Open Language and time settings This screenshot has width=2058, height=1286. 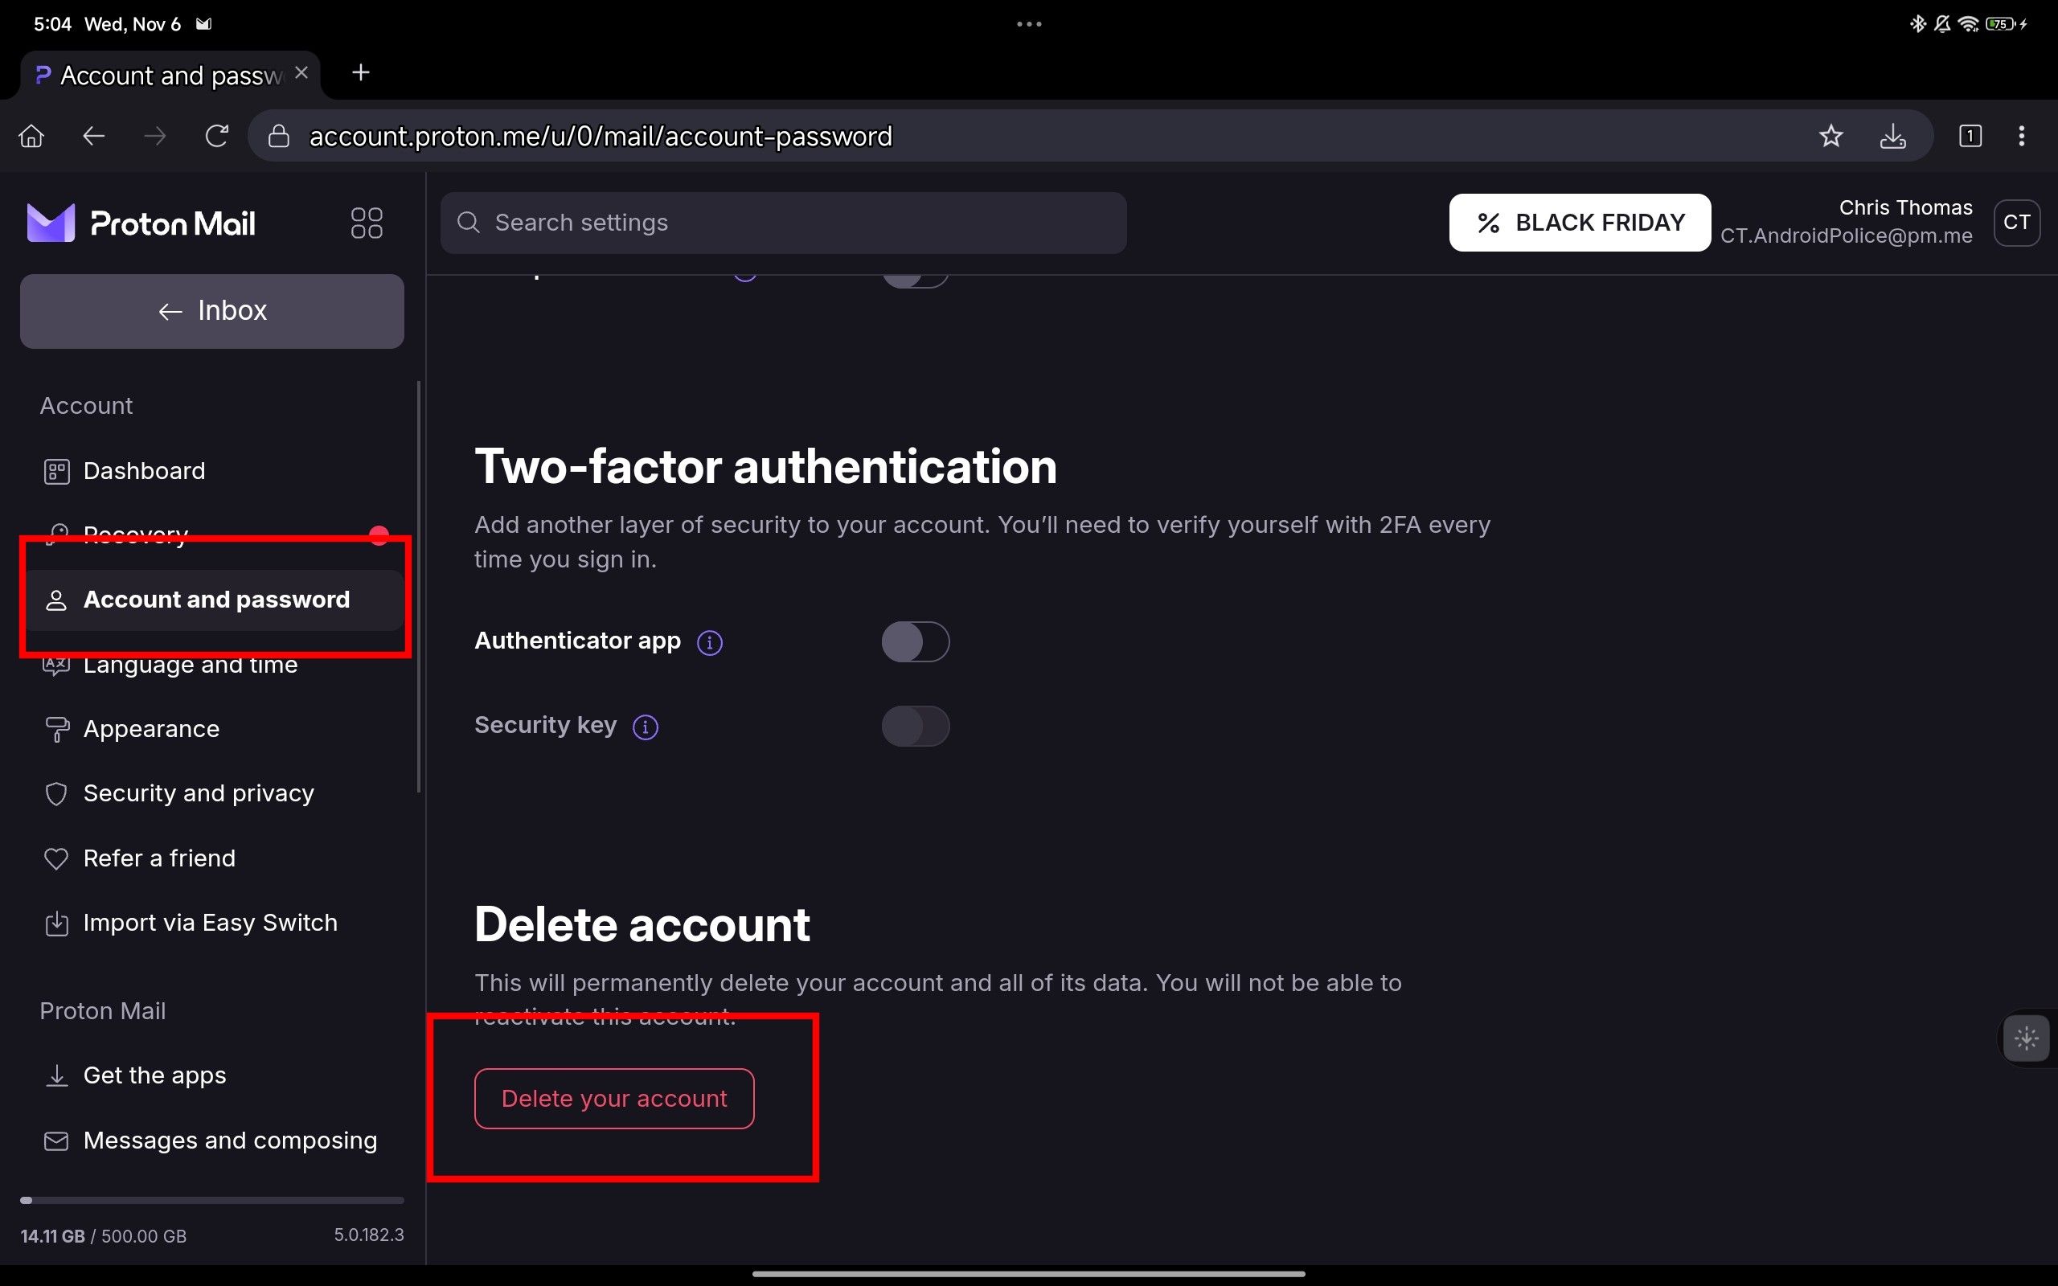190,664
